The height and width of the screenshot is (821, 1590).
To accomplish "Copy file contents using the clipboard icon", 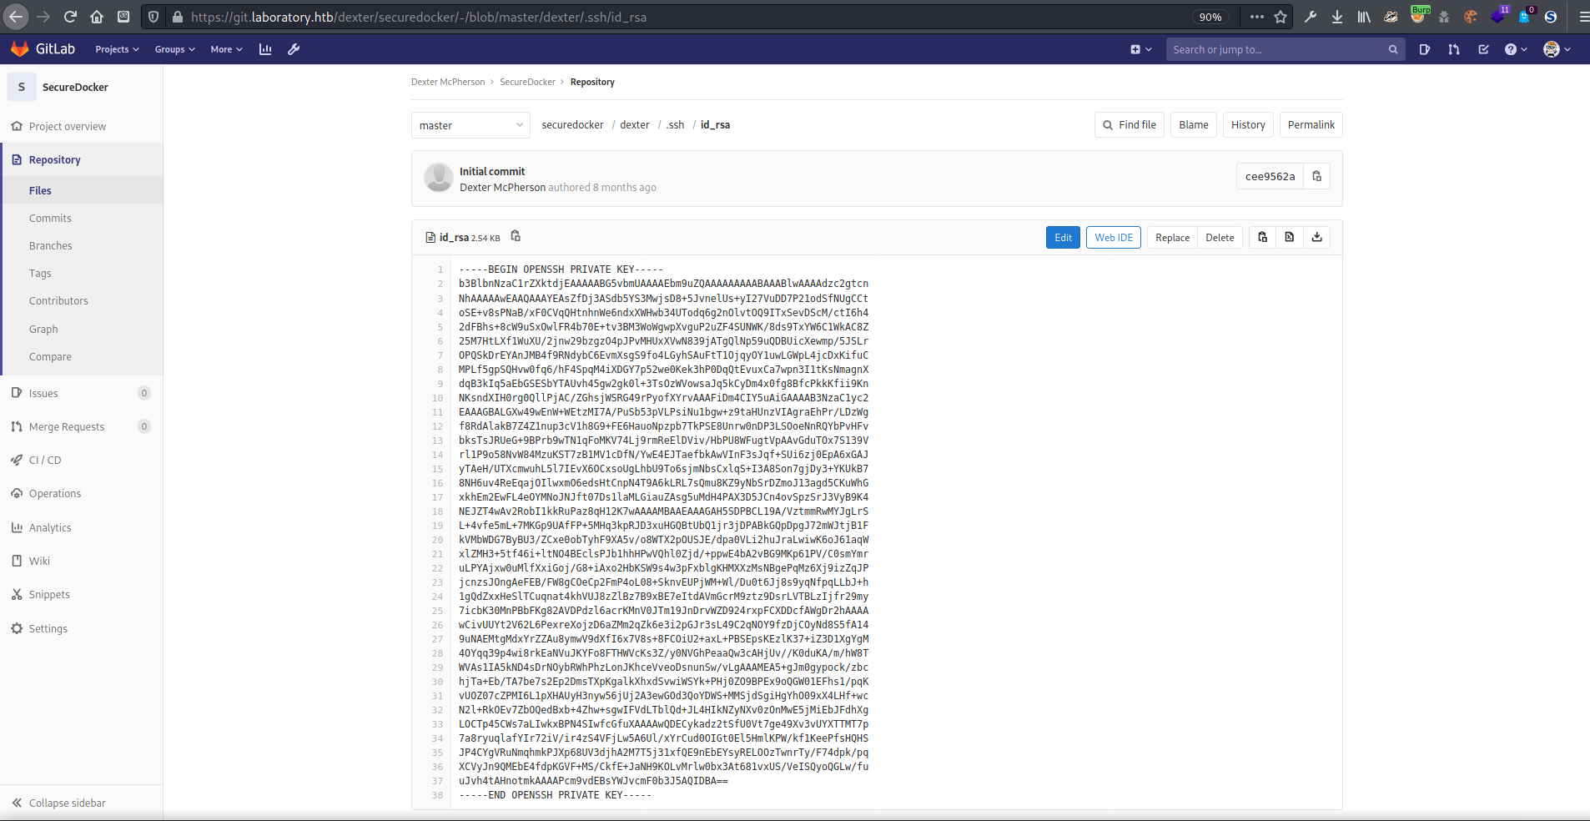I will coord(1260,237).
